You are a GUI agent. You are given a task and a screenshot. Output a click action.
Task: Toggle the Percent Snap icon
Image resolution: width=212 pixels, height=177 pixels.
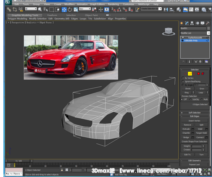point(125,10)
